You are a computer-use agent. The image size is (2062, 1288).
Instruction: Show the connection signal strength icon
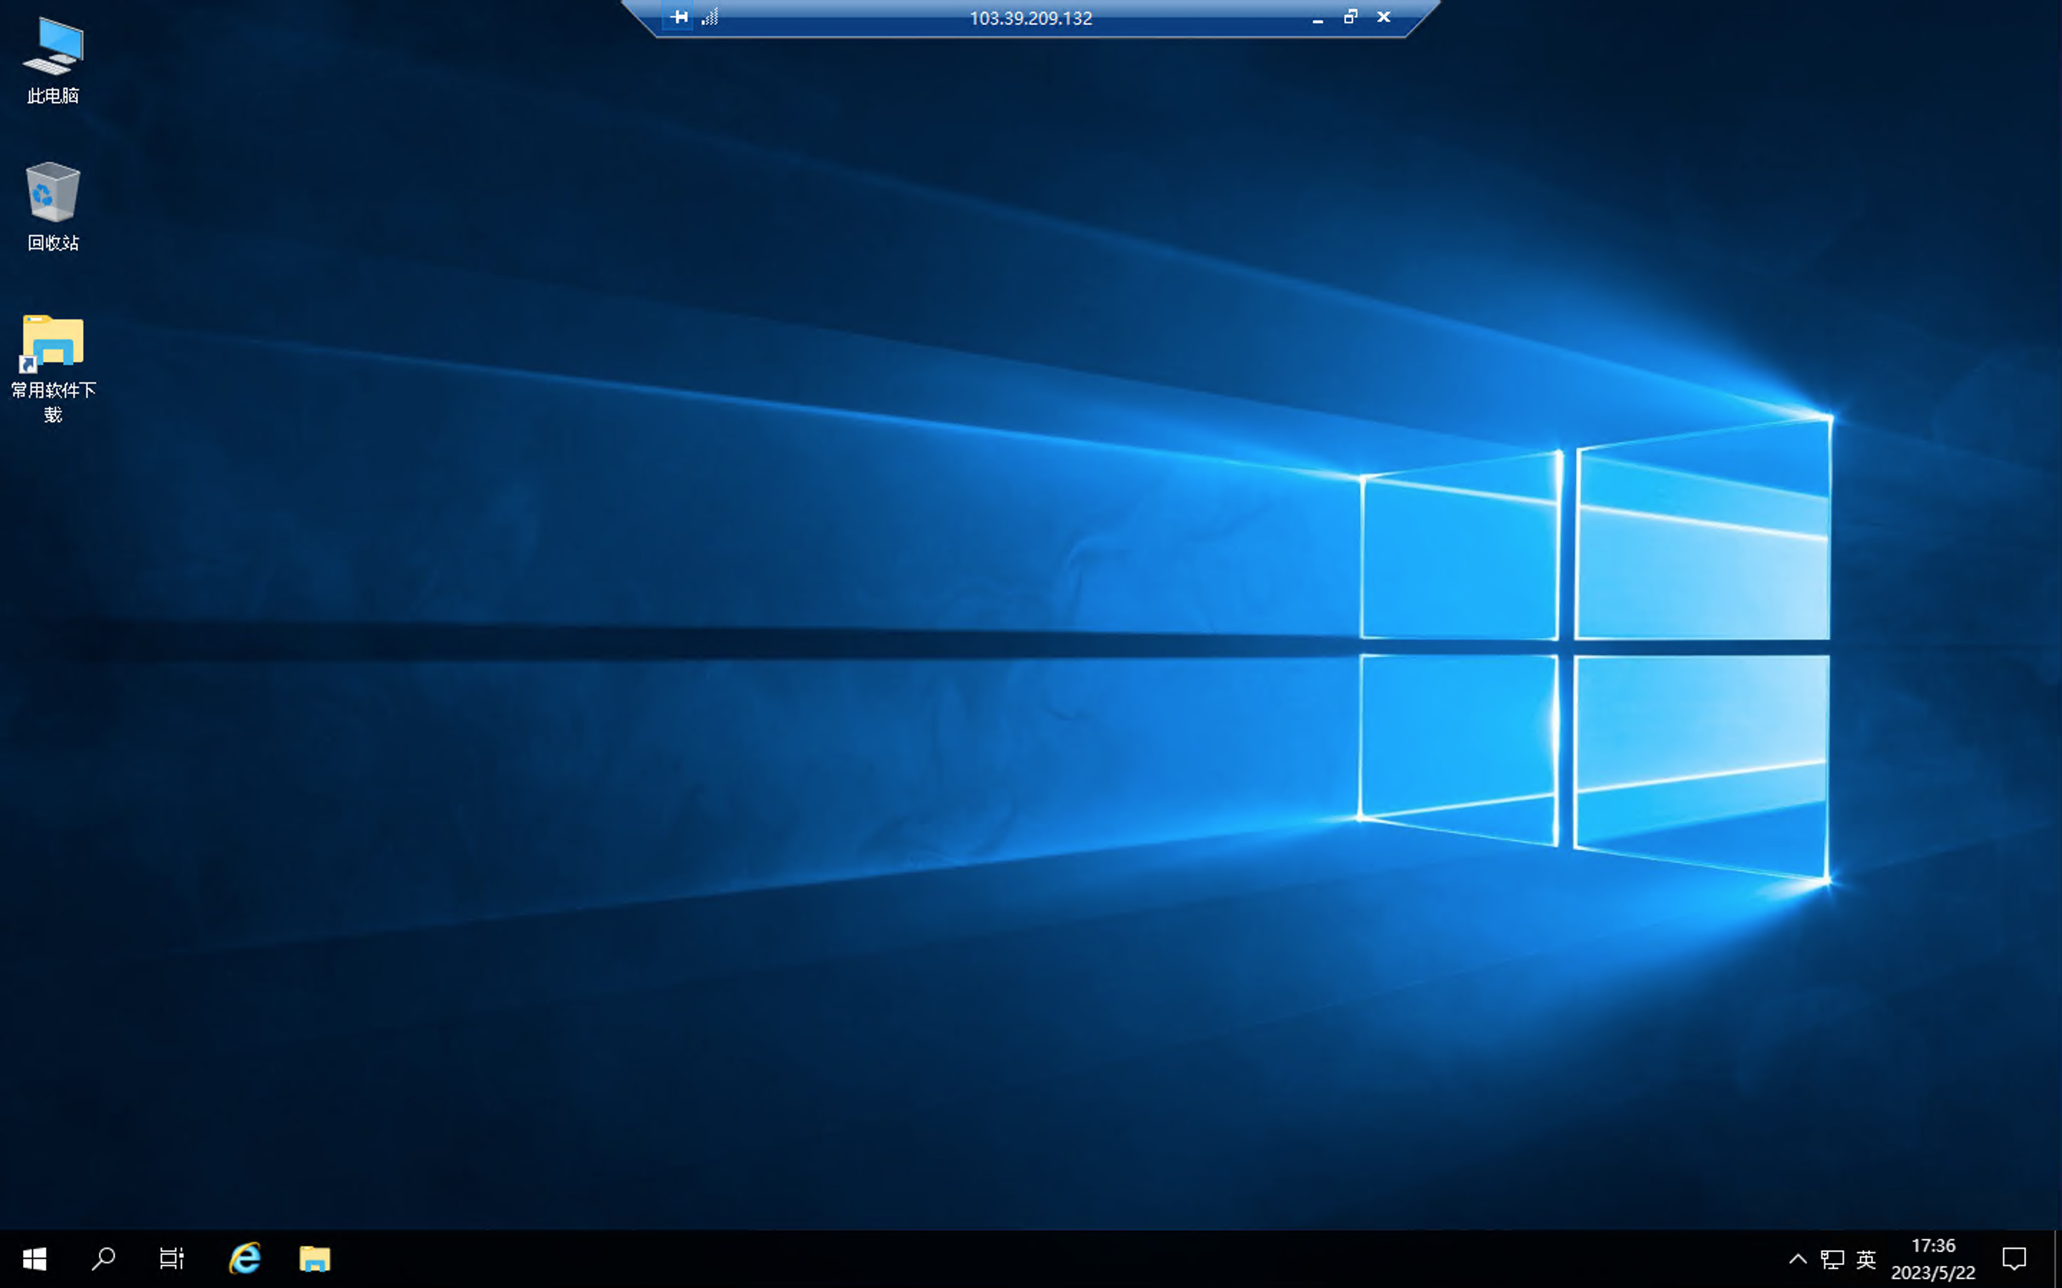click(710, 17)
